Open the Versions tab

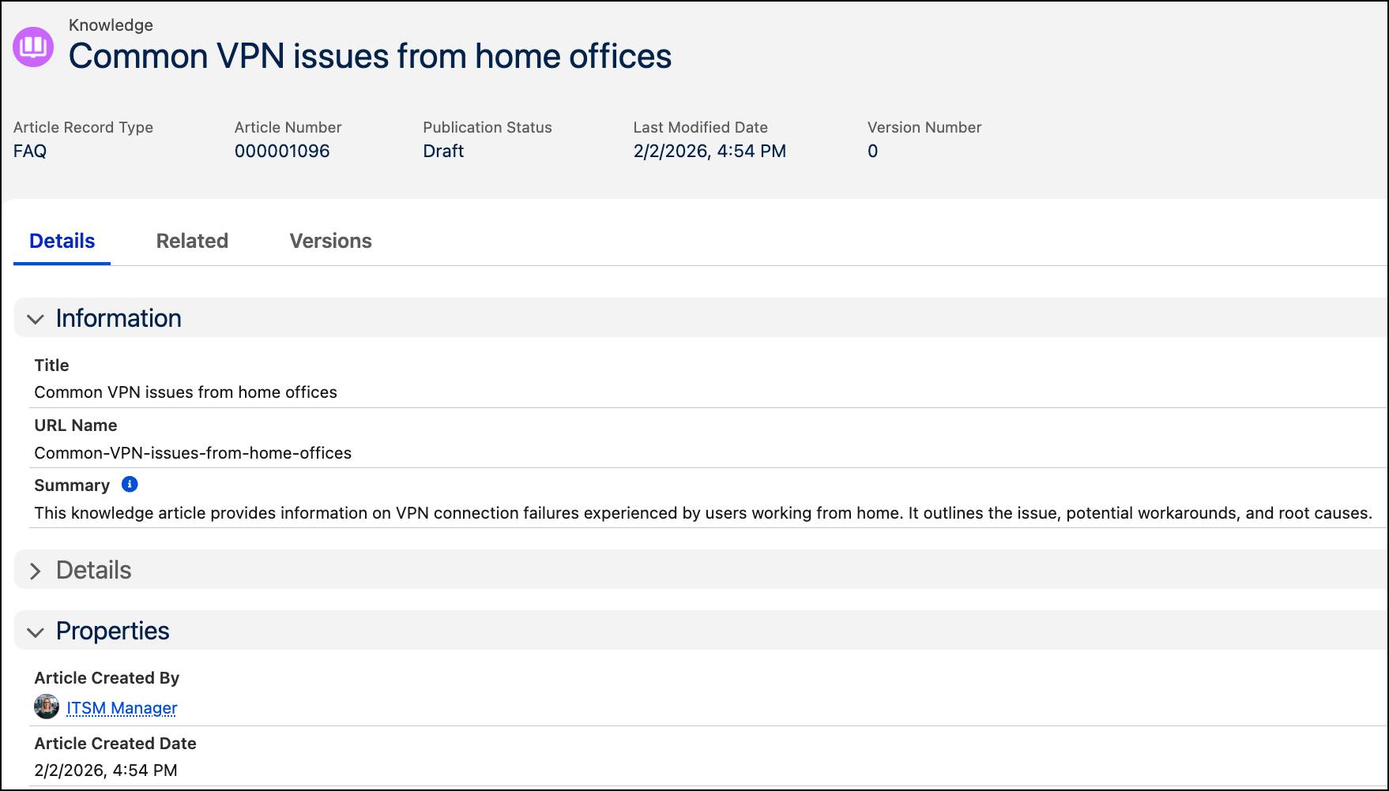pyautogui.click(x=330, y=241)
